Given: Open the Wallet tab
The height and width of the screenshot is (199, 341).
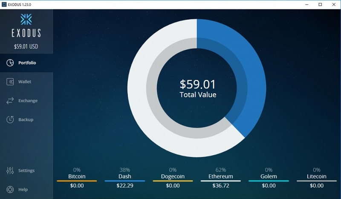Looking at the screenshot, I should click(x=25, y=82).
